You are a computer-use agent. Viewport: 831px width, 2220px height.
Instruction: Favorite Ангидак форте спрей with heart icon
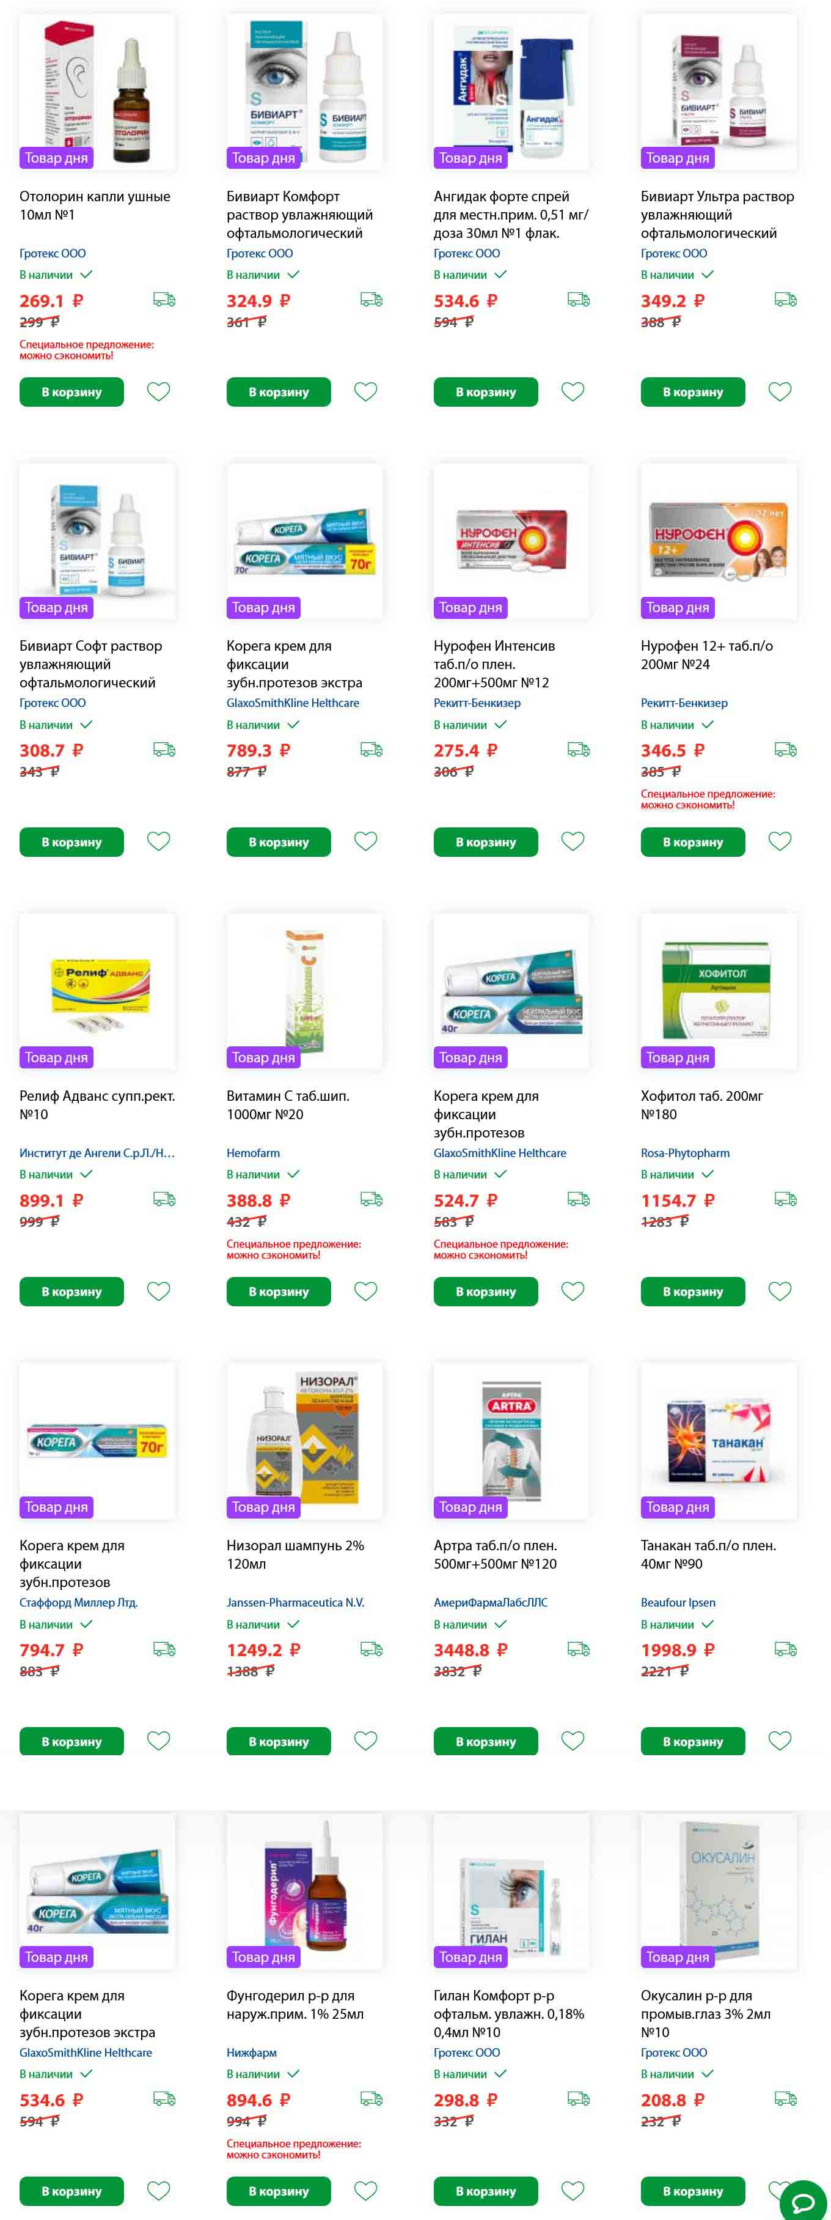point(573,391)
